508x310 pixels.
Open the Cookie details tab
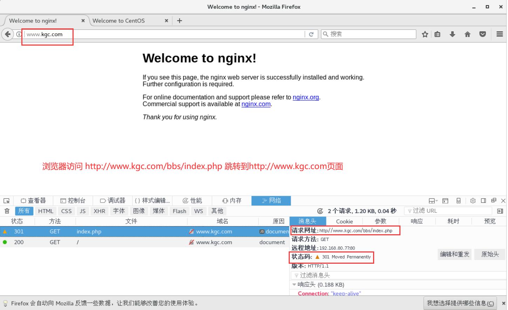tap(344, 221)
